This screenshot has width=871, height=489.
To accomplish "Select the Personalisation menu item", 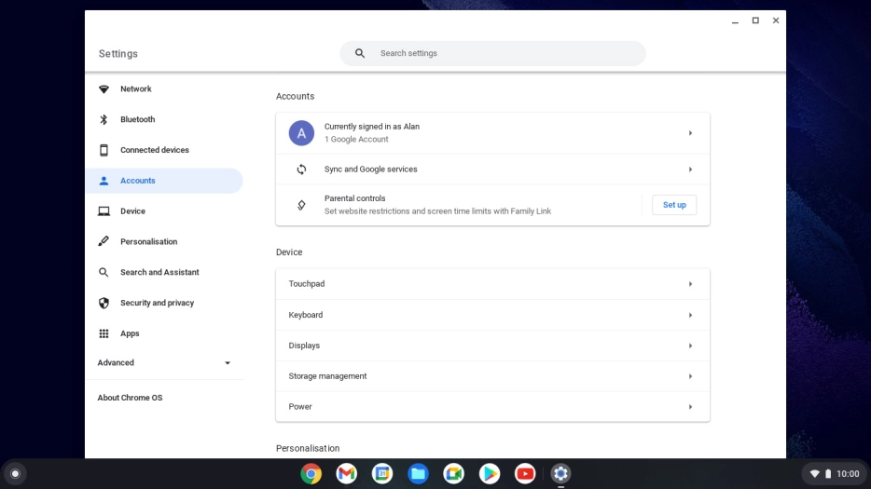I will (164, 241).
